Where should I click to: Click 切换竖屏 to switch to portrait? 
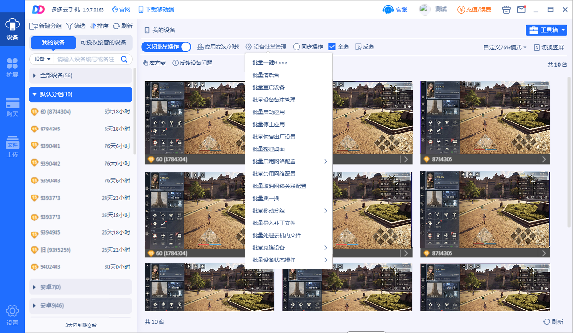coord(549,47)
